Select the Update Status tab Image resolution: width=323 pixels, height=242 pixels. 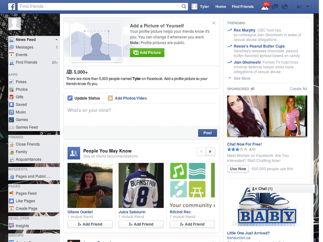click(x=84, y=98)
